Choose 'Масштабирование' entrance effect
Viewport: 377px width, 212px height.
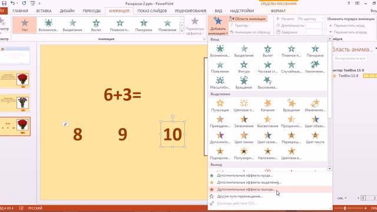(x=220, y=83)
